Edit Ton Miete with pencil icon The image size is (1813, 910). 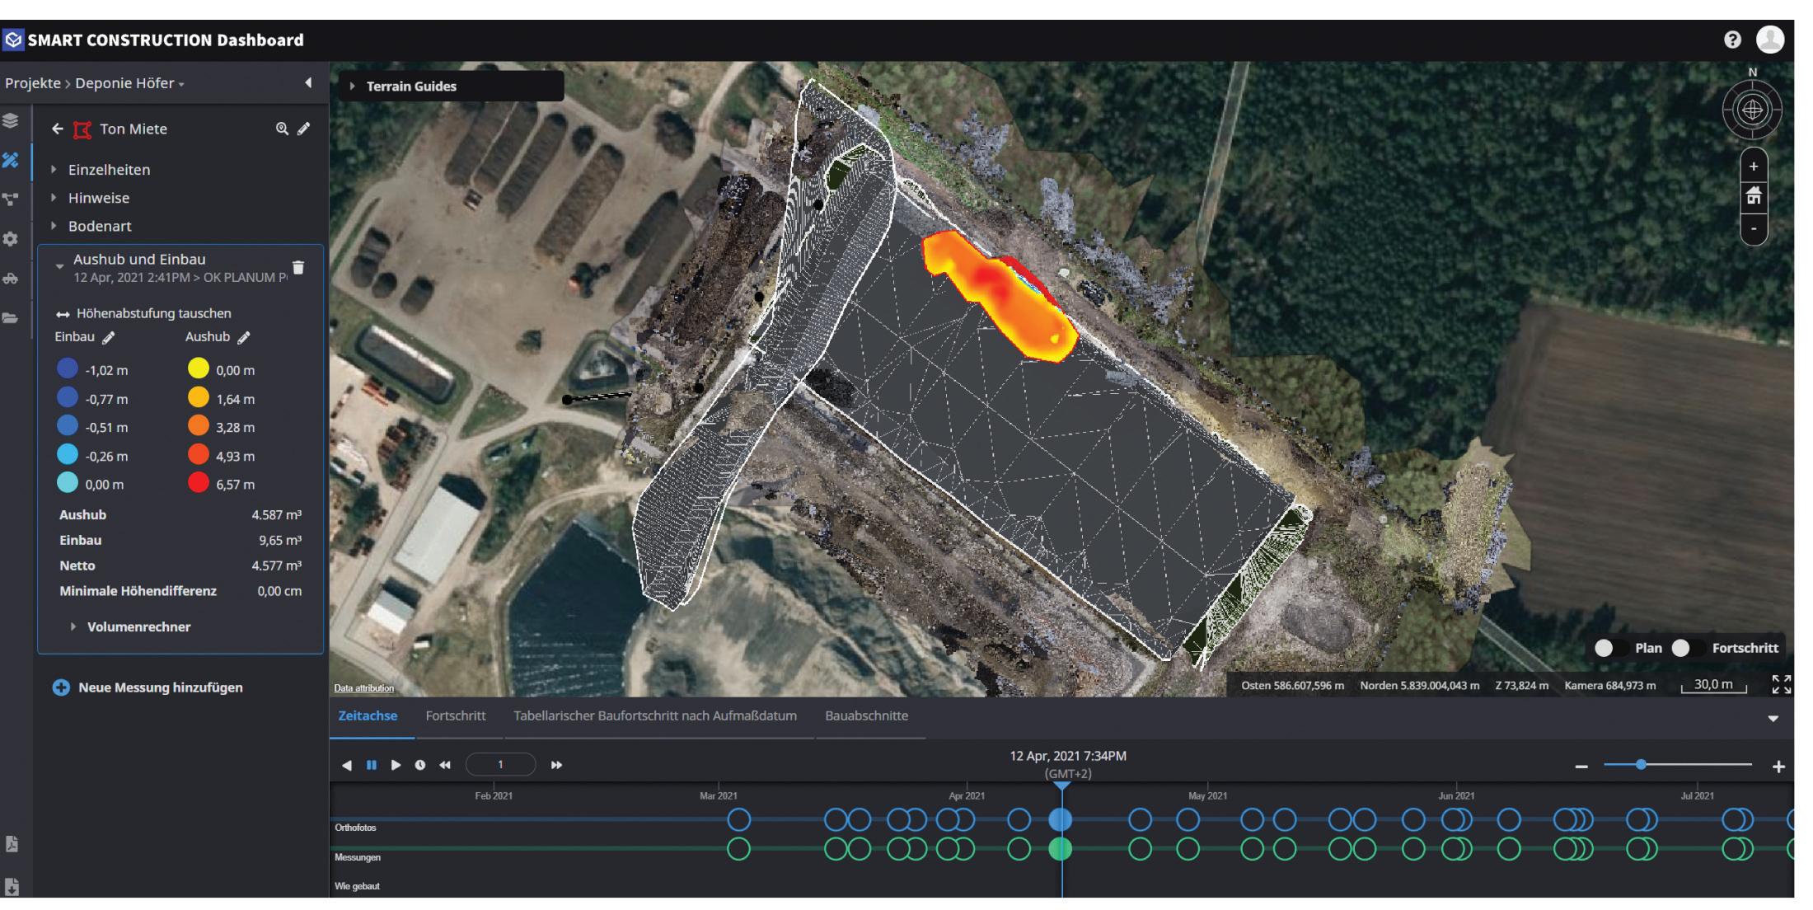pos(304,129)
